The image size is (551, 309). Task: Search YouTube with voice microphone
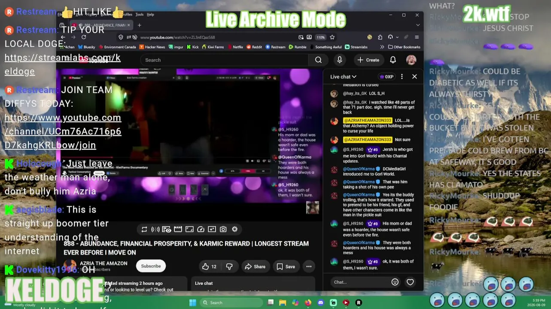point(340,60)
